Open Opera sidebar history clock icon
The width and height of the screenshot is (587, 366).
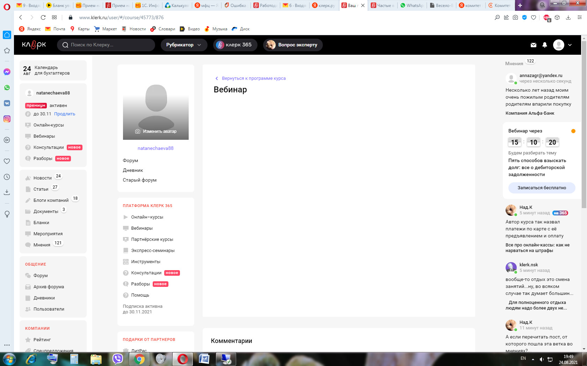pyautogui.click(x=7, y=177)
